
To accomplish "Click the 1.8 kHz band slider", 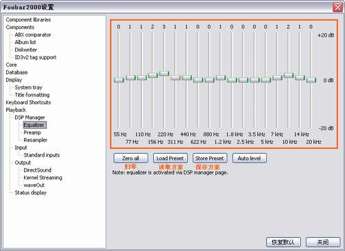I will point(232,80).
